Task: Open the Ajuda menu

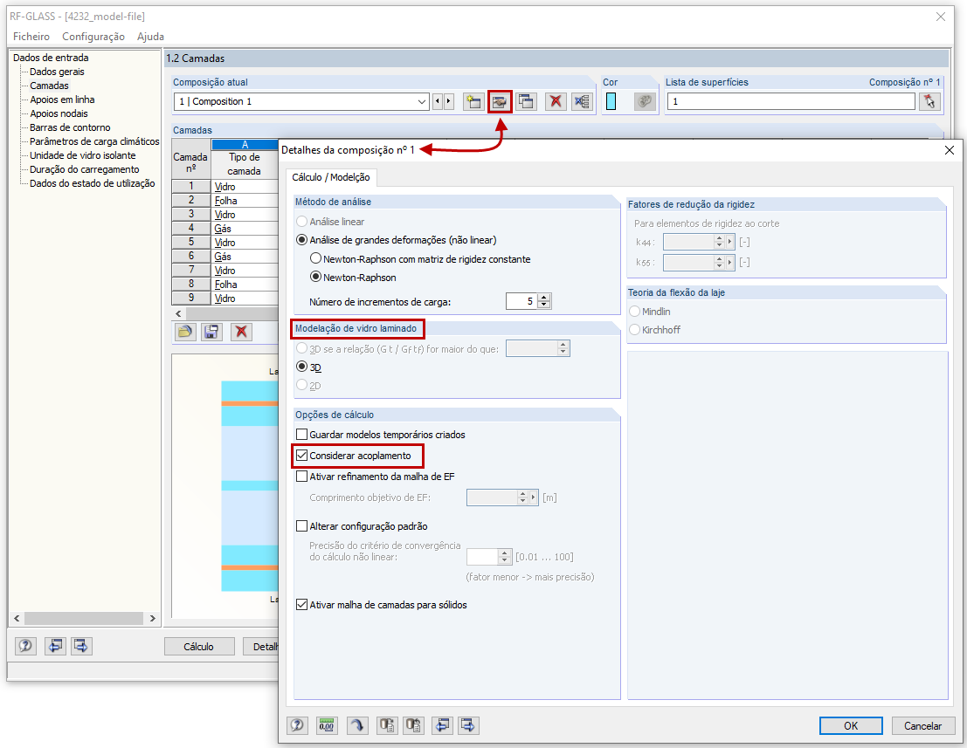Action: point(150,37)
